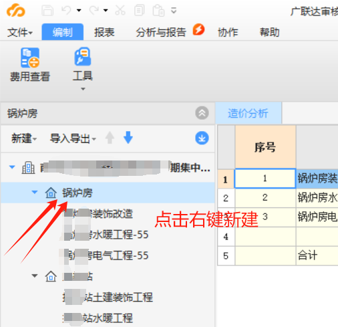Open the undo history dropdown arrow
This screenshot has width=338, height=327.
click(79, 10)
